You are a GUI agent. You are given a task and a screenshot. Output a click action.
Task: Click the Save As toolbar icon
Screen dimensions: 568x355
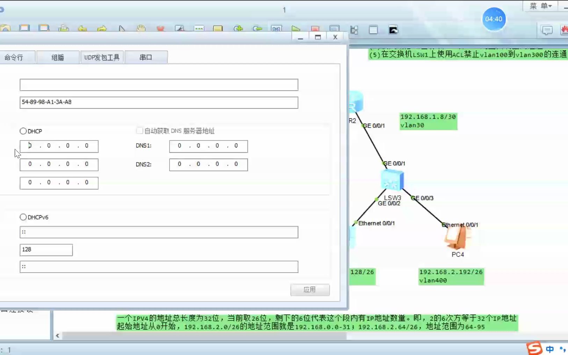coord(44,28)
